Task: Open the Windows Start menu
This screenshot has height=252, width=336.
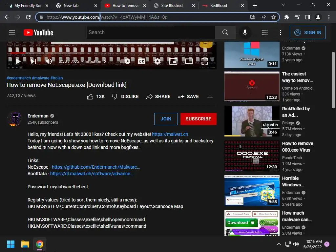Action: click(10, 244)
